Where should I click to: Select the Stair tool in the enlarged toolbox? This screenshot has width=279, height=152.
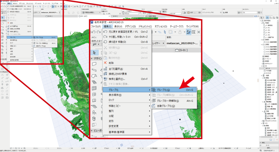pyautogui.click(x=94, y=82)
